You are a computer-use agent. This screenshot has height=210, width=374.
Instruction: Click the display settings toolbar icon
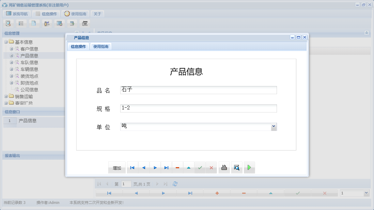tap(60, 23)
